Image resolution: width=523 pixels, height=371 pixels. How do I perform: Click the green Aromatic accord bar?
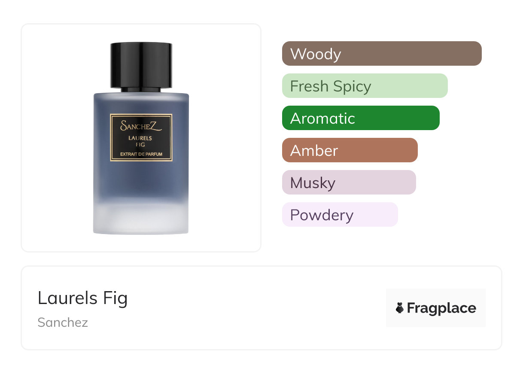[361, 118]
